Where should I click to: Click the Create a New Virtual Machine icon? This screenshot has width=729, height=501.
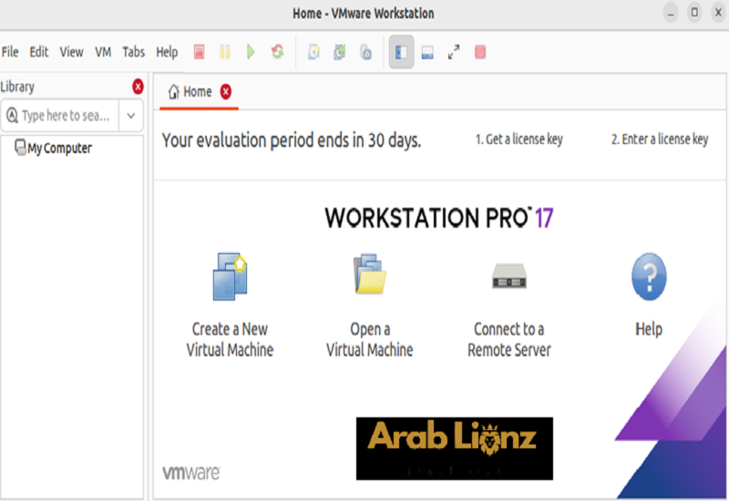click(x=230, y=277)
